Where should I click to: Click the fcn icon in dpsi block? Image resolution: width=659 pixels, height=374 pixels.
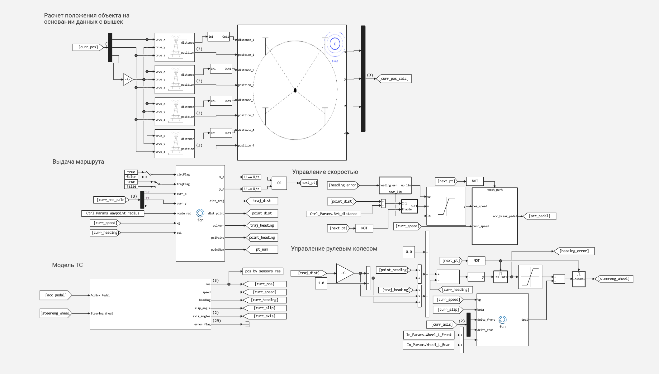(502, 320)
